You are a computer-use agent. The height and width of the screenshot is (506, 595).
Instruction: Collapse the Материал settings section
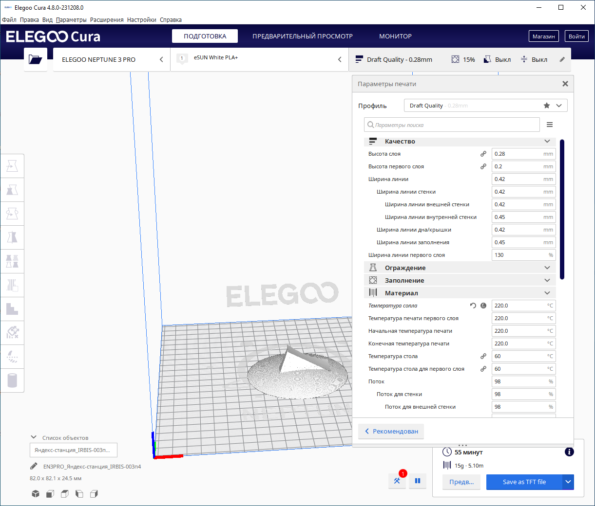(x=460, y=293)
